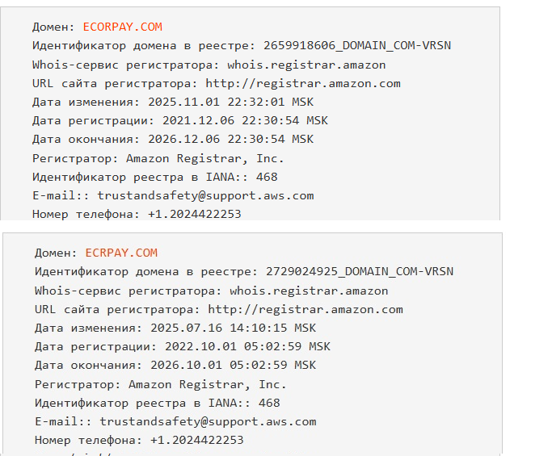Click registrar URL in the ECORPAY.COM block
This screenshot has width=552, height=456.
tap(303, 83)
